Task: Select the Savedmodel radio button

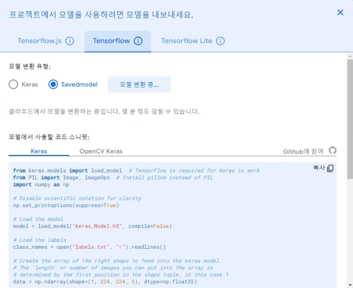Action: pos(53,84)
